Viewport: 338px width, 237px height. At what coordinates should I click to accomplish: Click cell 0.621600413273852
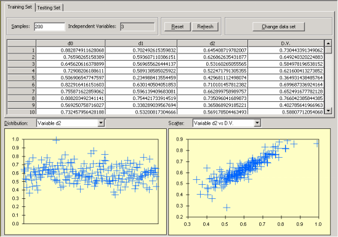tap(286, 71)
